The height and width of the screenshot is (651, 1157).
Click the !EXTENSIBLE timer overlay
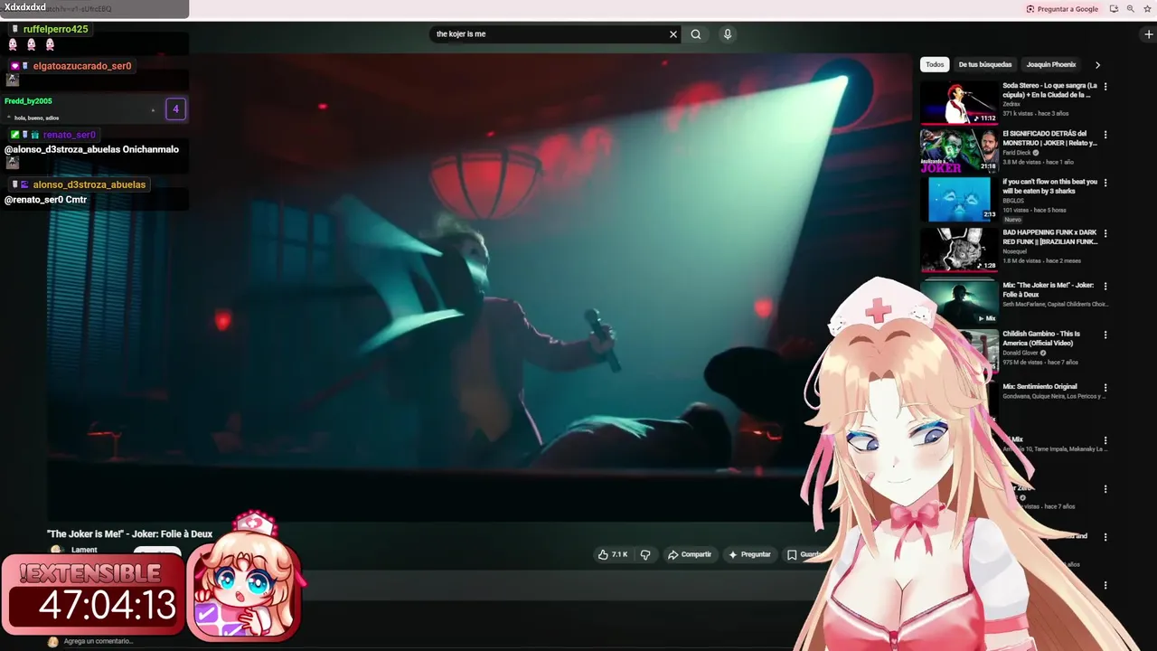pyautogui.click(x=92, y=596)
